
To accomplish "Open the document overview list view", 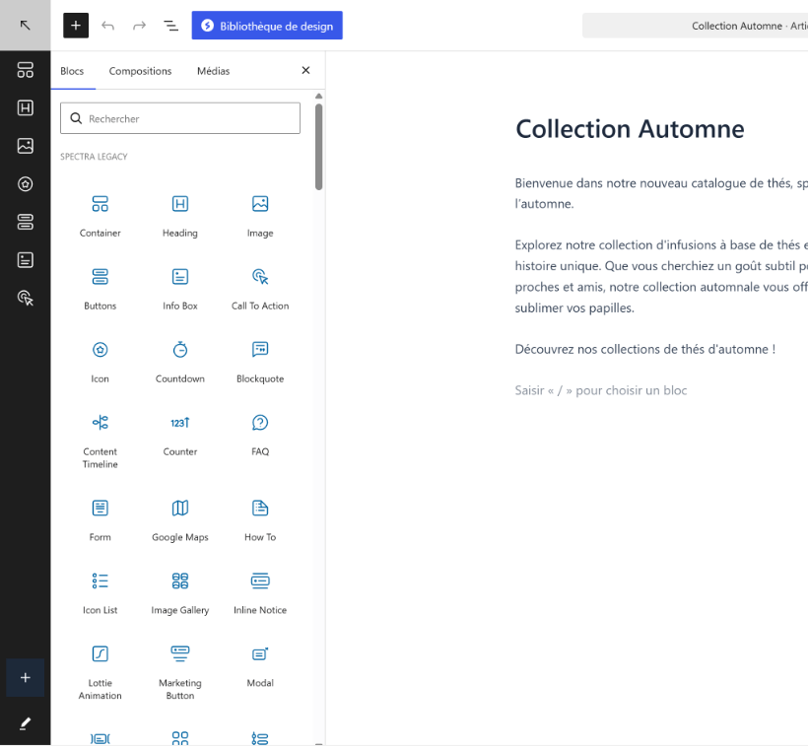I will point(170,26).
